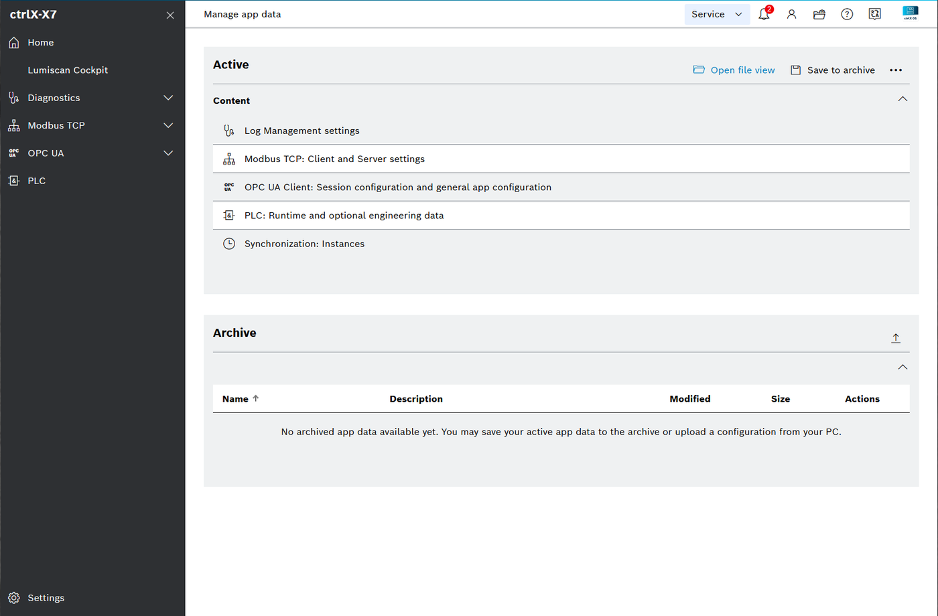Open Lumiscan Cockpit in sidebar
The width and height of the screenshot is (938, 616).
pyautogui.click(x=68, y=70)
